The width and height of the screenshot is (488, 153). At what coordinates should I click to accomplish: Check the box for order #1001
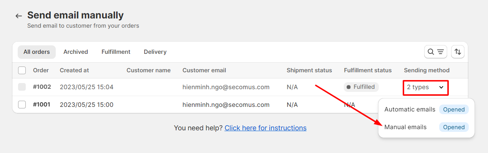(22, 105)
